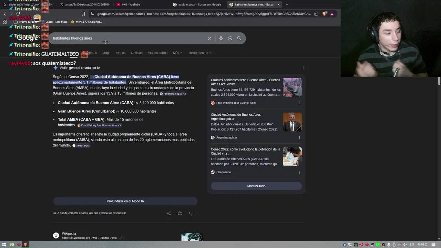Open a new browser tab
441x248 pixels.
(x=287, y=4)
